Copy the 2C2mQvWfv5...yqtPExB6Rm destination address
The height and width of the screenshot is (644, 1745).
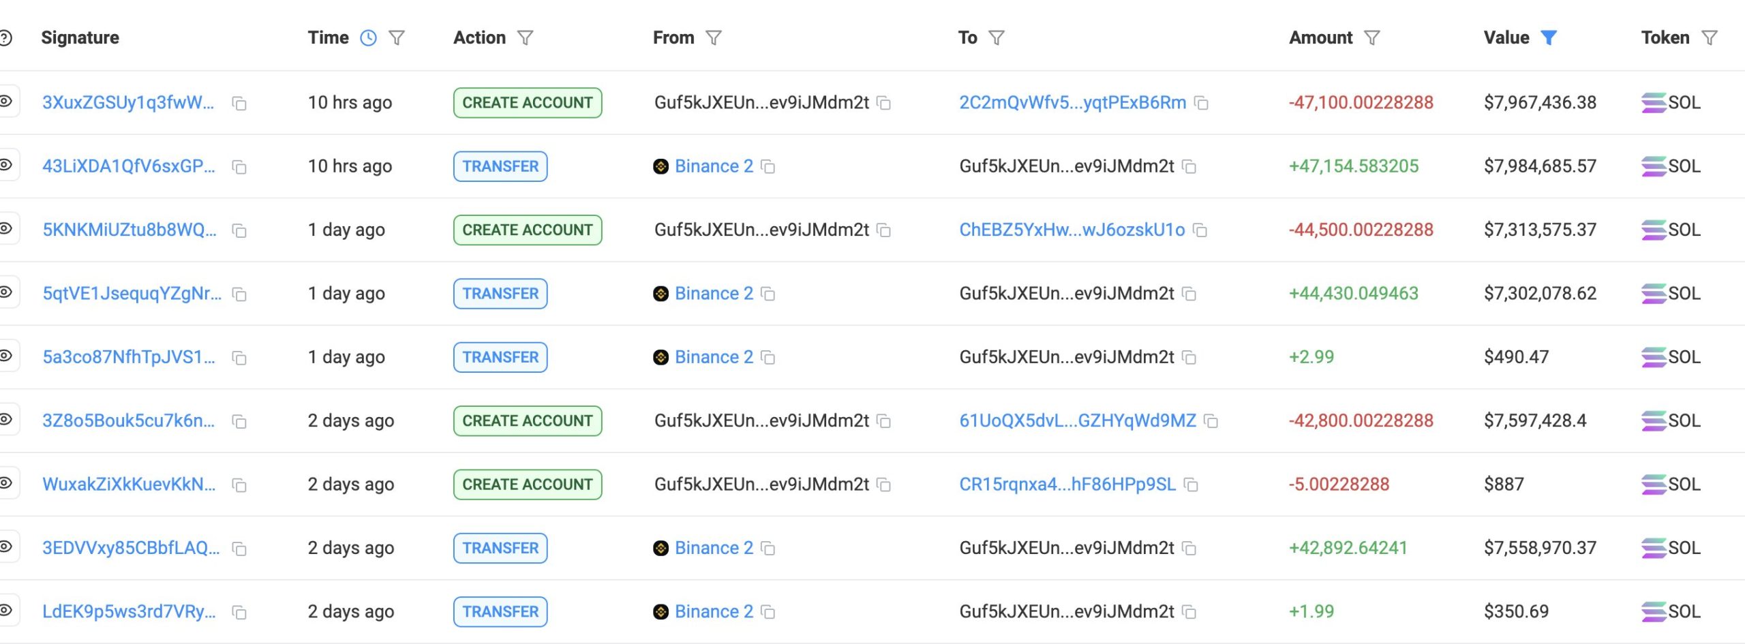click(1202, 104)
